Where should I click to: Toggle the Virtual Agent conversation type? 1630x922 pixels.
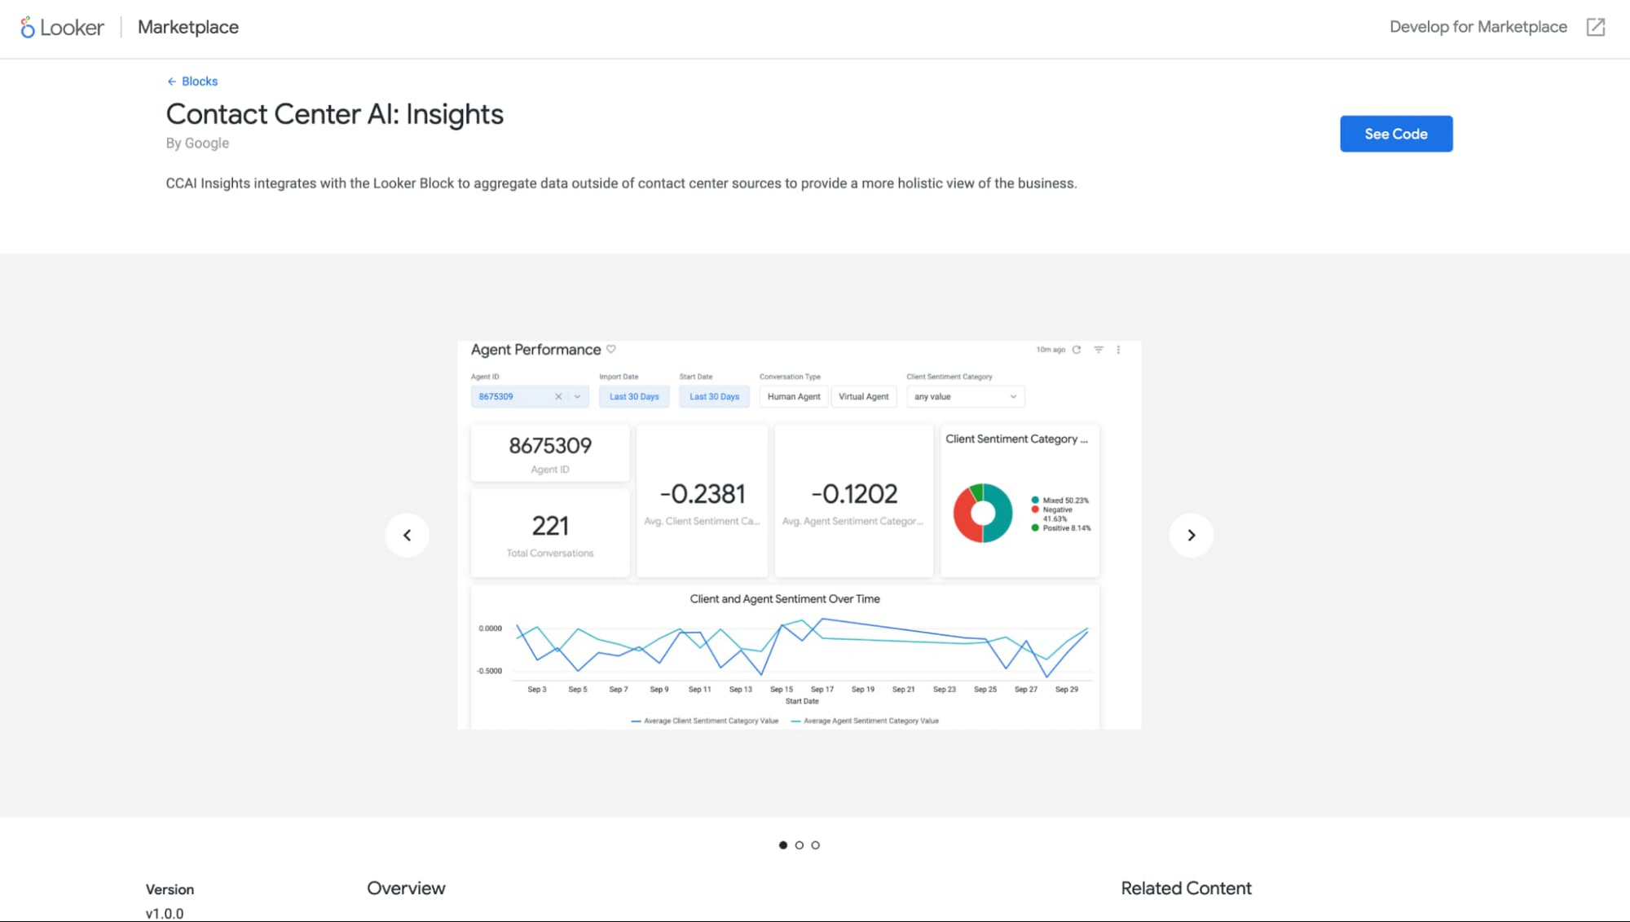(x=864, y=397)
